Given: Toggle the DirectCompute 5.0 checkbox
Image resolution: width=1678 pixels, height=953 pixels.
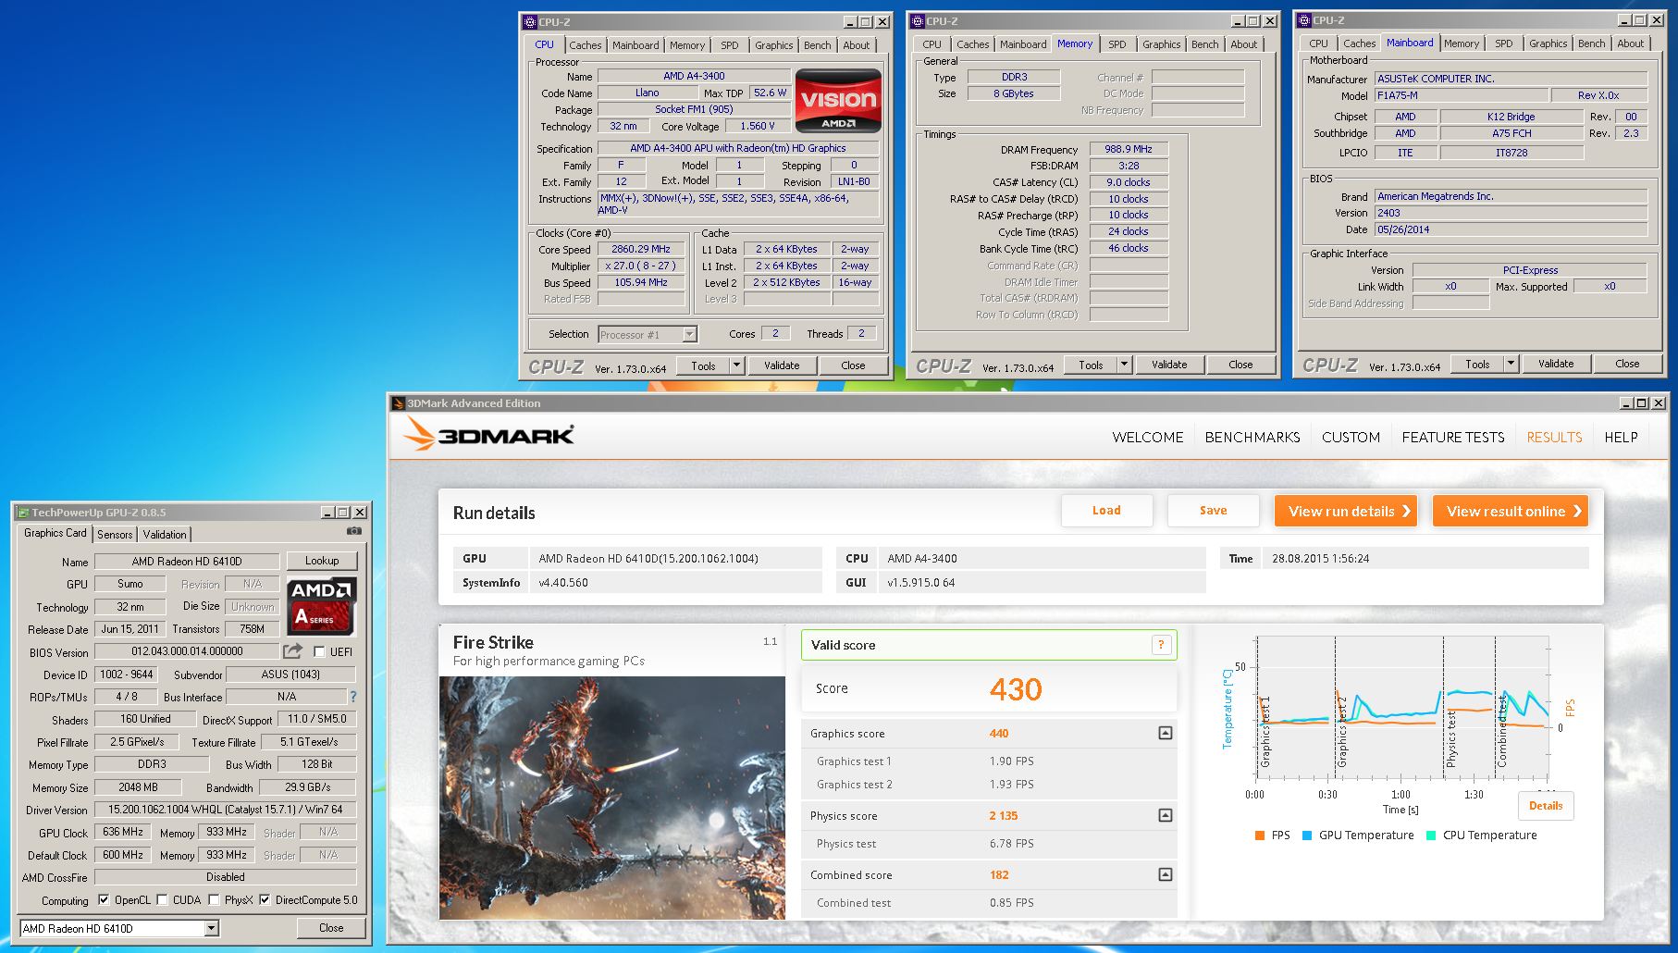Looking at the screenshot, I should pos(265,899).
